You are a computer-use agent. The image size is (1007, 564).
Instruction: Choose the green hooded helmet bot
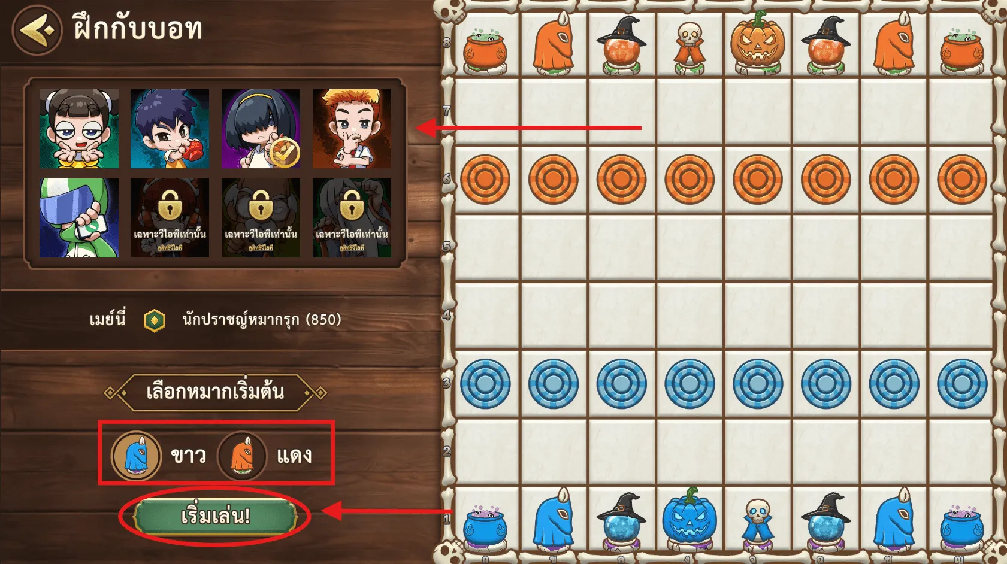pyautogui.click(x=79, y=218)
